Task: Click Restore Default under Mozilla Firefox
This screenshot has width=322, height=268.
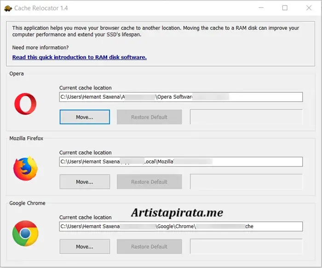Action: [149, 182]
